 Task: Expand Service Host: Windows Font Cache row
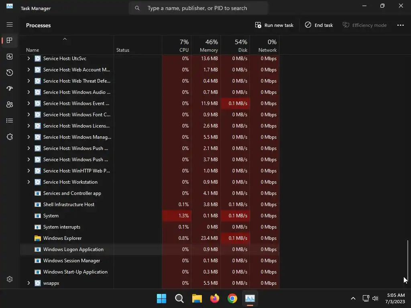[x=28, y=115]
